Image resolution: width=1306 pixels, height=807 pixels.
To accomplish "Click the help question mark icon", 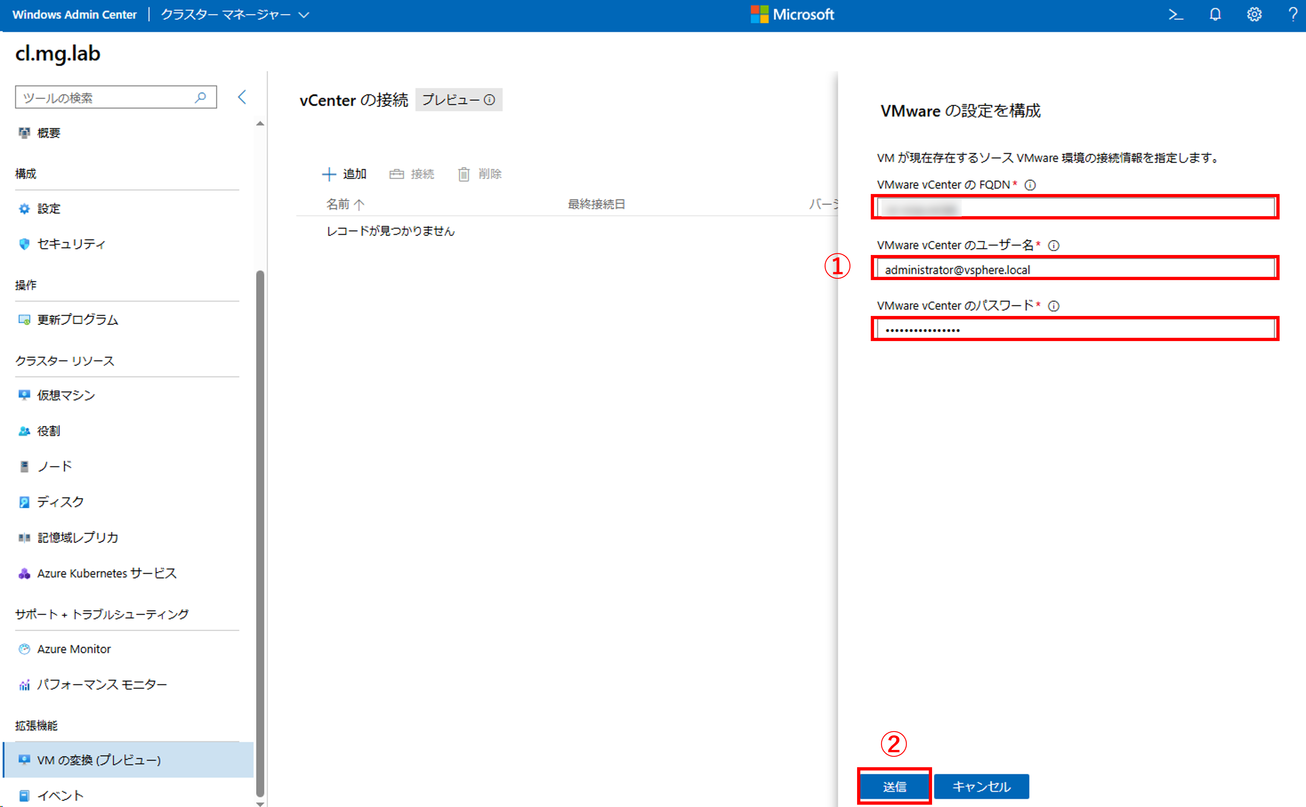I will (x=1293, y=14).
